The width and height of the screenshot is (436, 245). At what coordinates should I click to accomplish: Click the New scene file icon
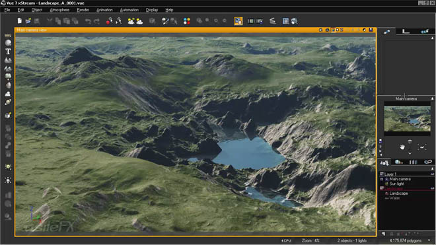[19, 21]
